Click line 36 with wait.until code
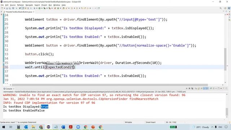 [50, 67]
